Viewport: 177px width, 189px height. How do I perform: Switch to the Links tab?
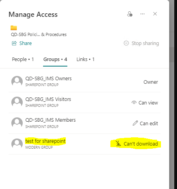click(x=85, y=59)
